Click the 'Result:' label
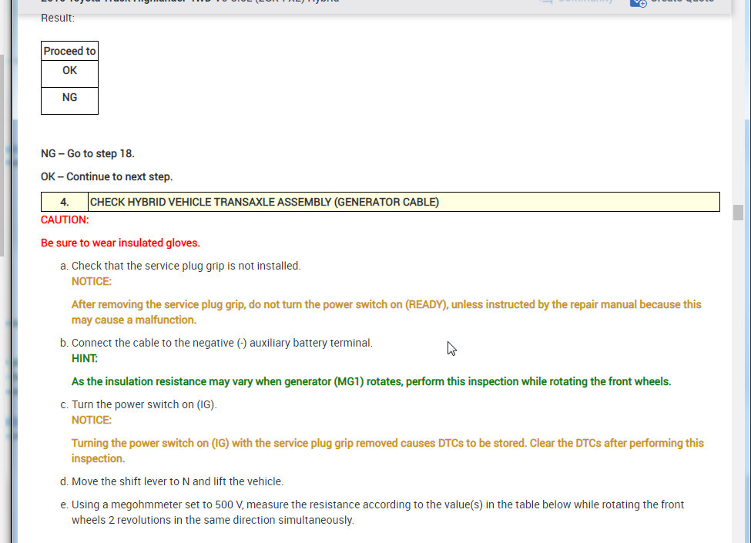Viewport: 751px width, 543px height. pyautogui.click(x=58, y=18)
